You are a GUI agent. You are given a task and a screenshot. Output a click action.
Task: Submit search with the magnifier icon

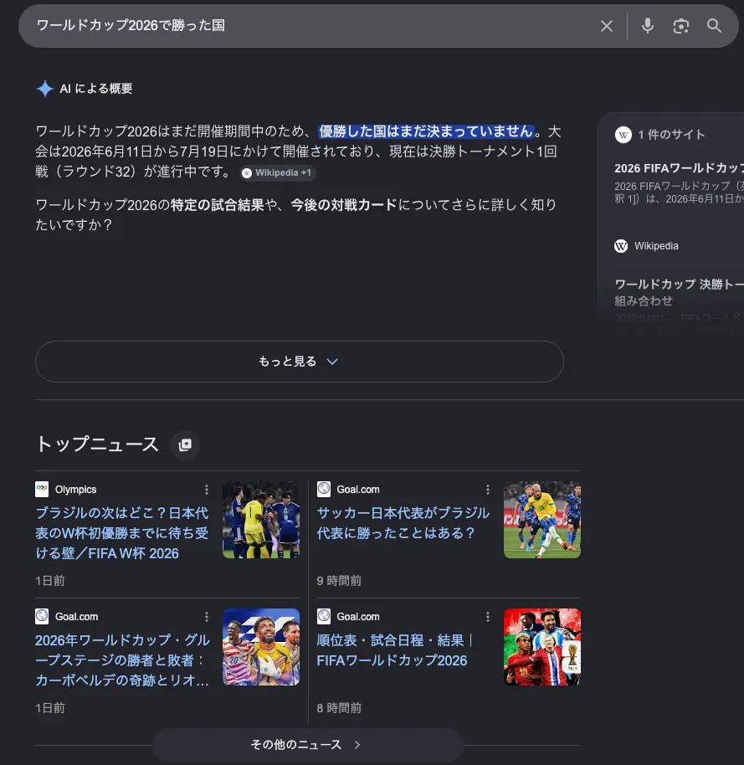coord(714,26)
